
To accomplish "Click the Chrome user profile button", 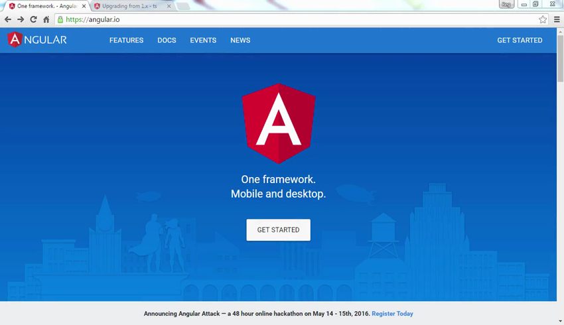I will pos(506,5).
